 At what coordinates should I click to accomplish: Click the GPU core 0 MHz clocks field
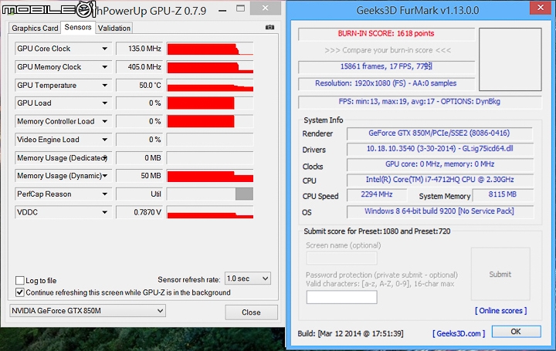pyautogui.click(x=439, y=164)
